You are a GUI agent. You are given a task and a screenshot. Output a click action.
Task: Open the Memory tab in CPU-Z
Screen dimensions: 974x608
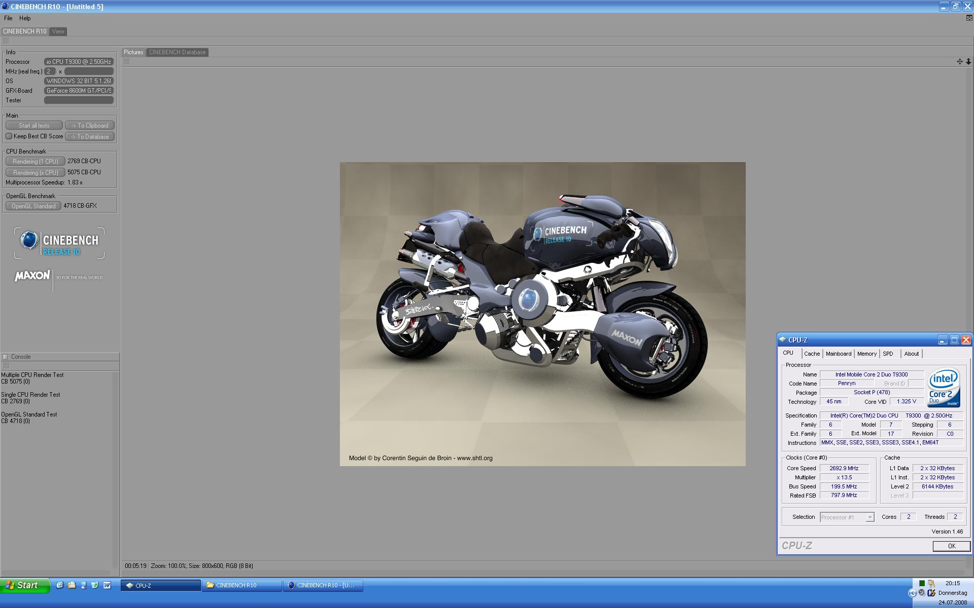pos(866,354)
